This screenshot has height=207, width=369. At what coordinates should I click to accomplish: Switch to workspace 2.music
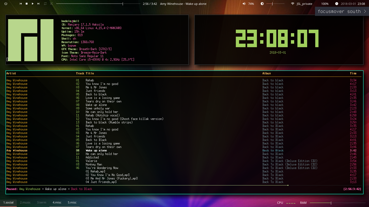(x=25, y=202)
